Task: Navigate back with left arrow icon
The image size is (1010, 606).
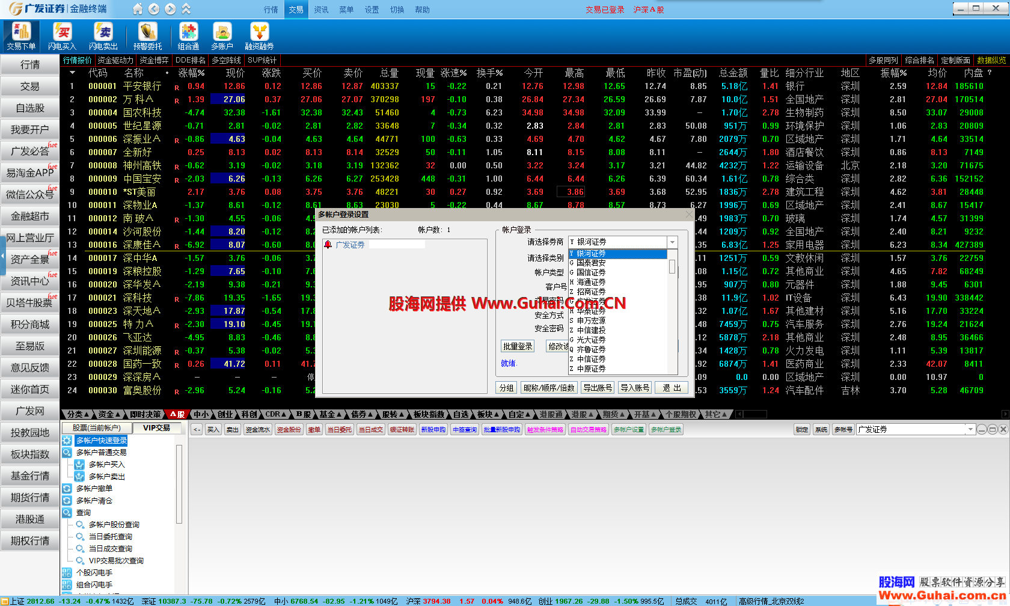Action: coord(154,9)
